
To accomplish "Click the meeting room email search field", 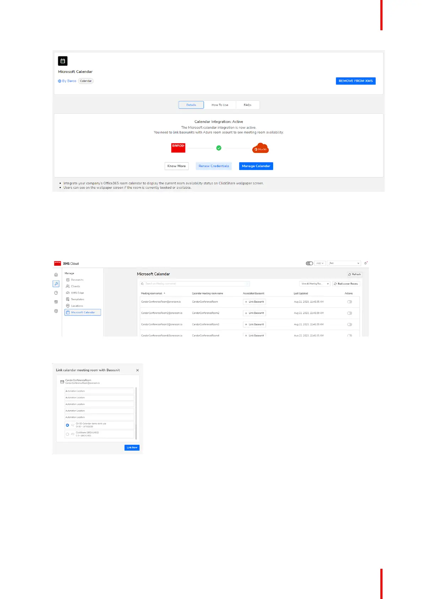I will pos(195,283).
